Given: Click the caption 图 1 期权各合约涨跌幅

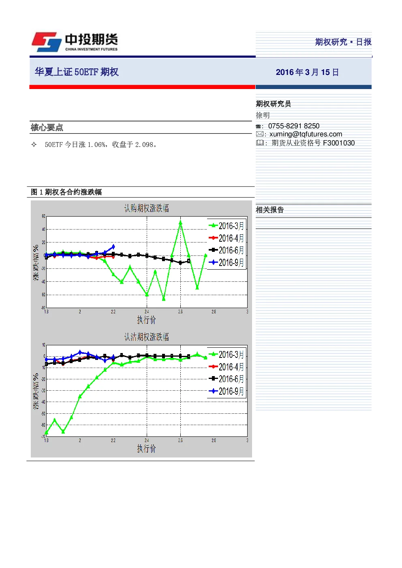Looking at the screenshot, I should [66, 192].
